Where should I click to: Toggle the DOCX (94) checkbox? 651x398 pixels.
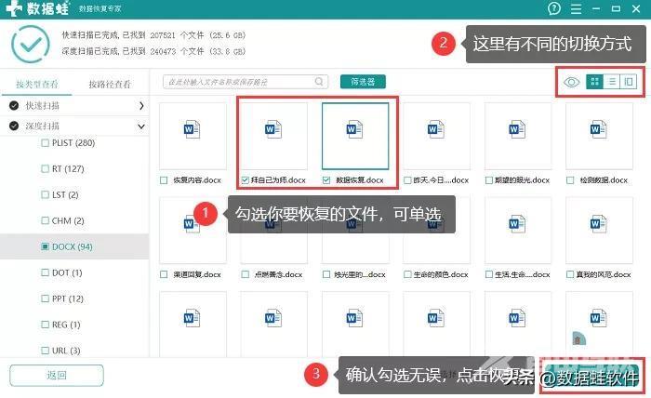click(46, 246)
